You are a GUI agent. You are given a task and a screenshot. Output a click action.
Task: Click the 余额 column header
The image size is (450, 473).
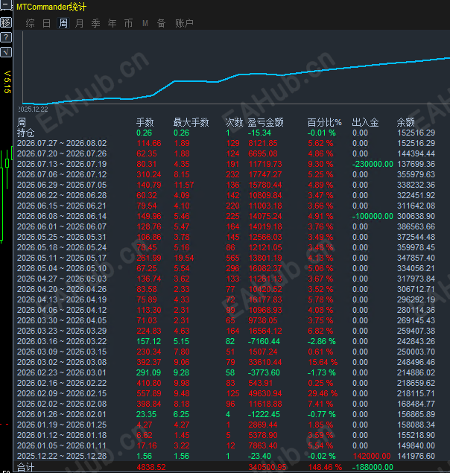(x=405, y=122)
